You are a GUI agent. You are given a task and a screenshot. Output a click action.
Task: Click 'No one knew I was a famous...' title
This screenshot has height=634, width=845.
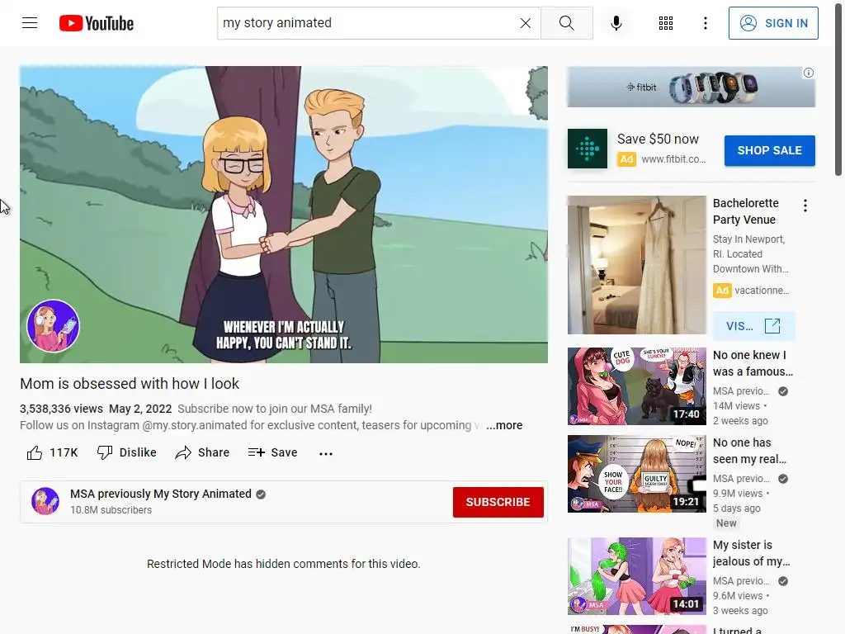coord(753,363)
